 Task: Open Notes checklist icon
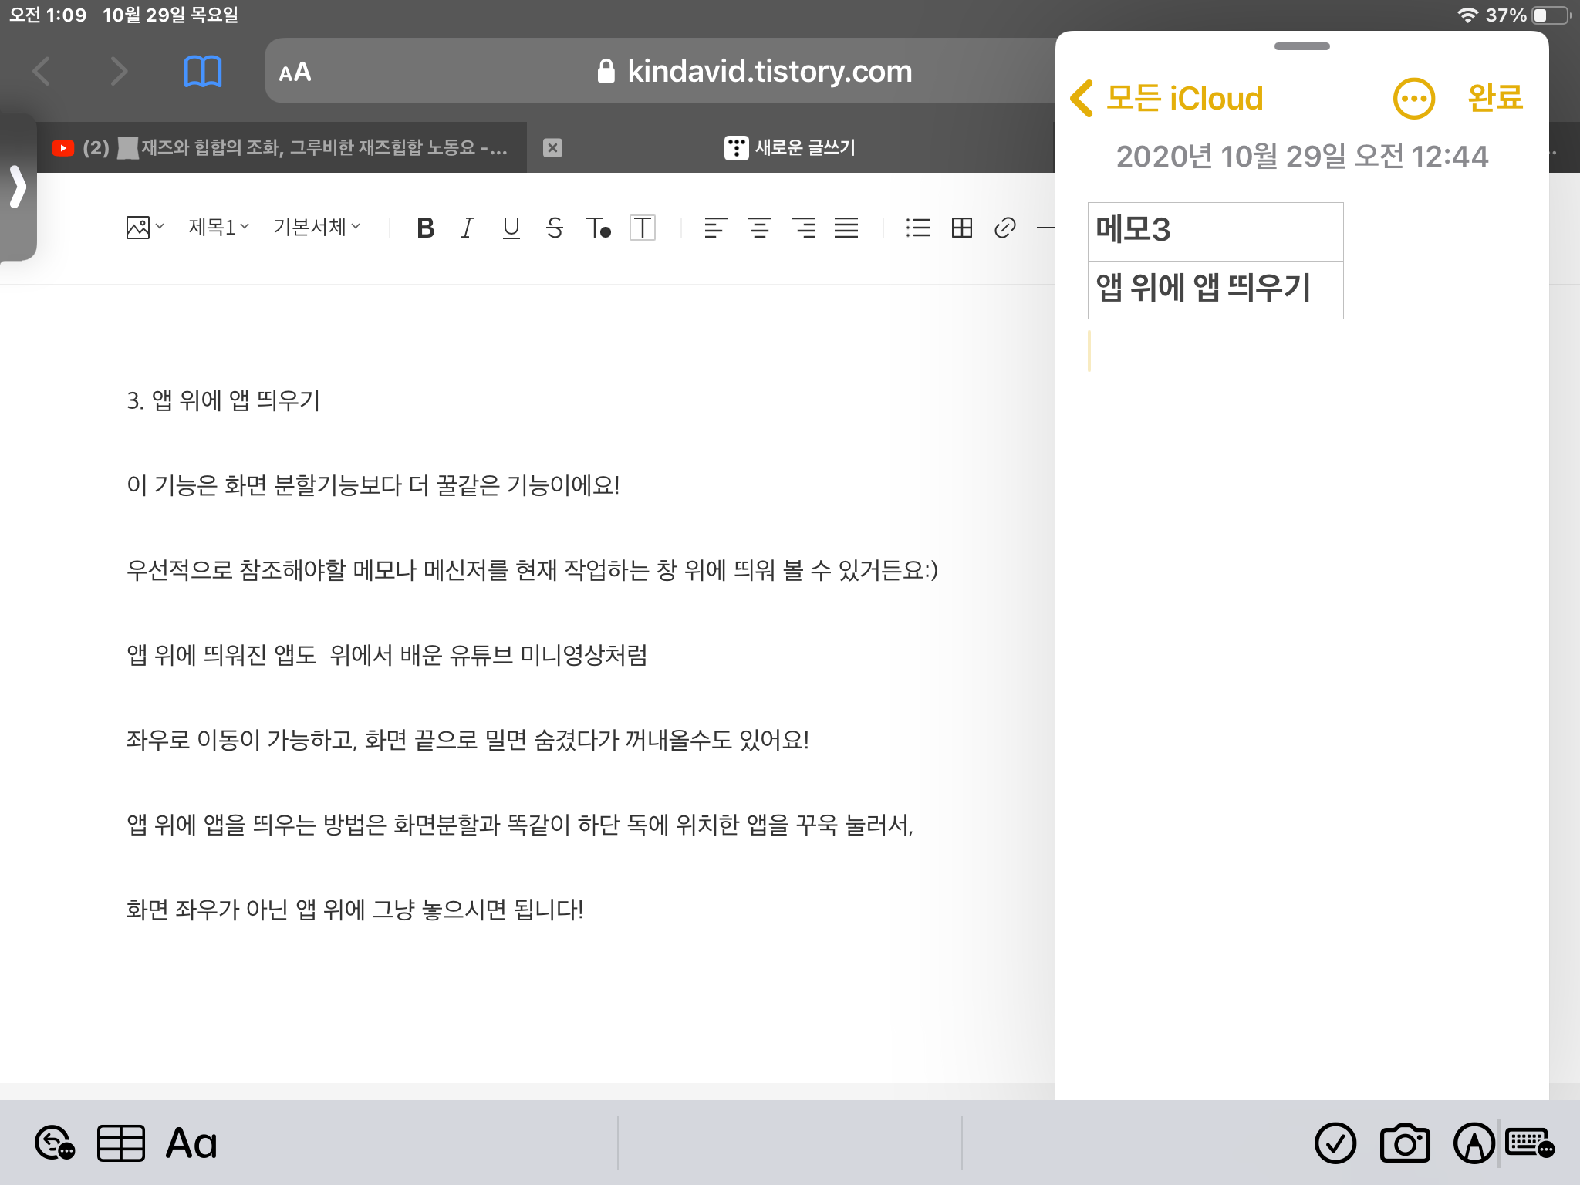[x=1335, y=1143]
